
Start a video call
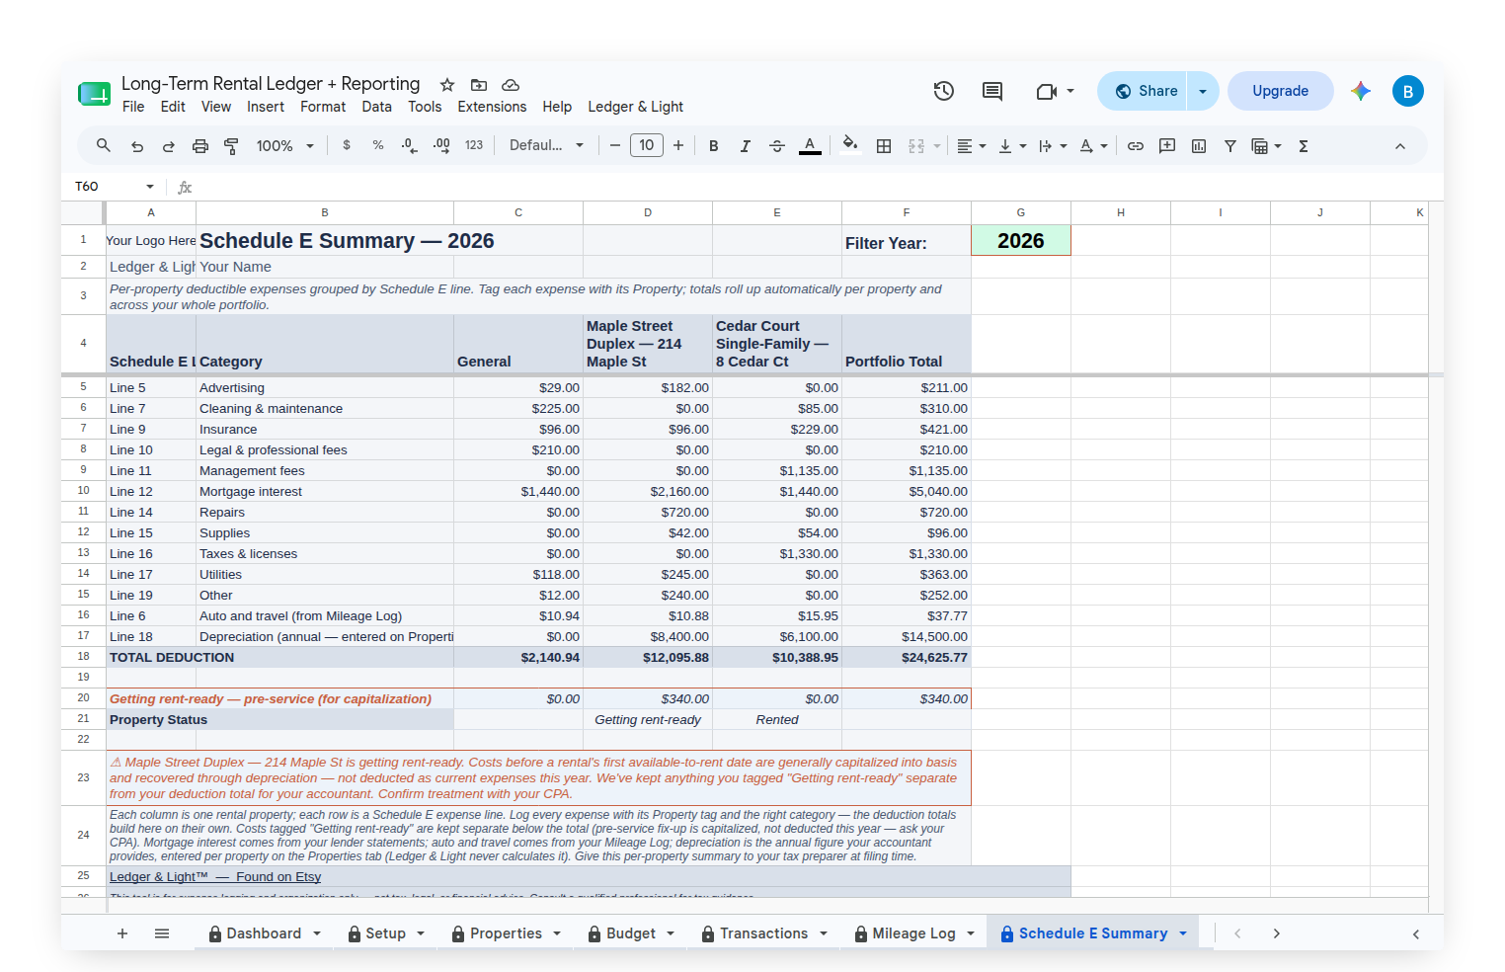click(1047, 91)
